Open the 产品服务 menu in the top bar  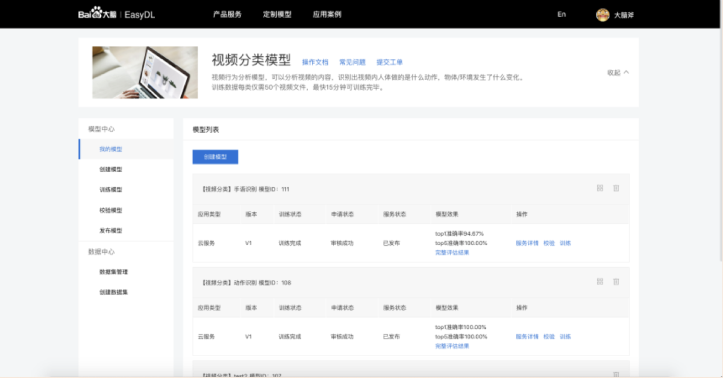[x=227, y=14]
